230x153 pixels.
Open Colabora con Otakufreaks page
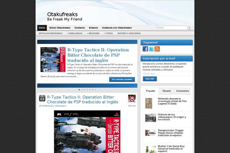click(117, 28)
